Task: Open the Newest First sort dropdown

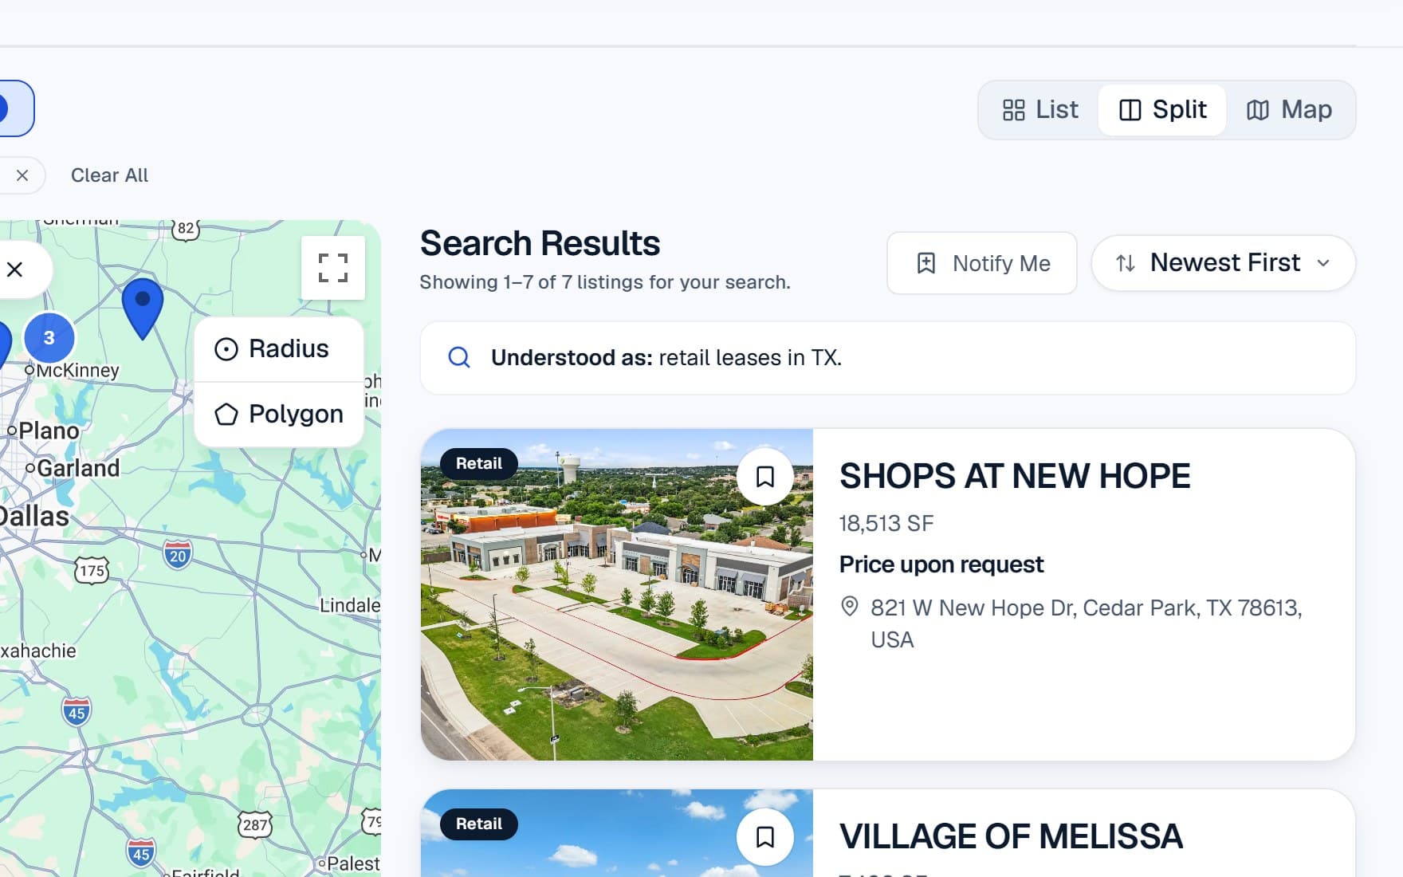Action: click(x=1223, y=263)
